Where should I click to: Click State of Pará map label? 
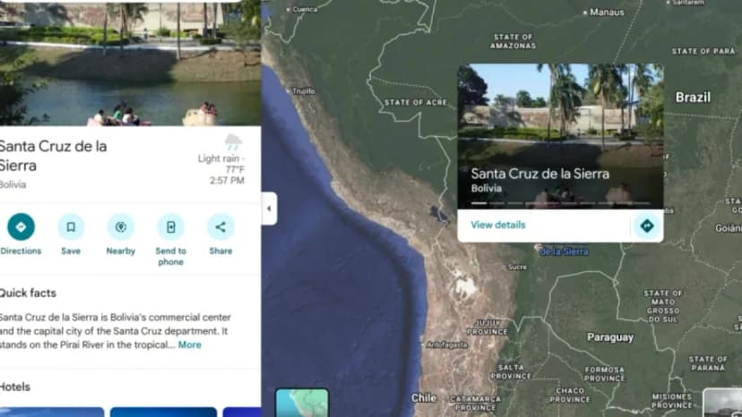[703, 51]
